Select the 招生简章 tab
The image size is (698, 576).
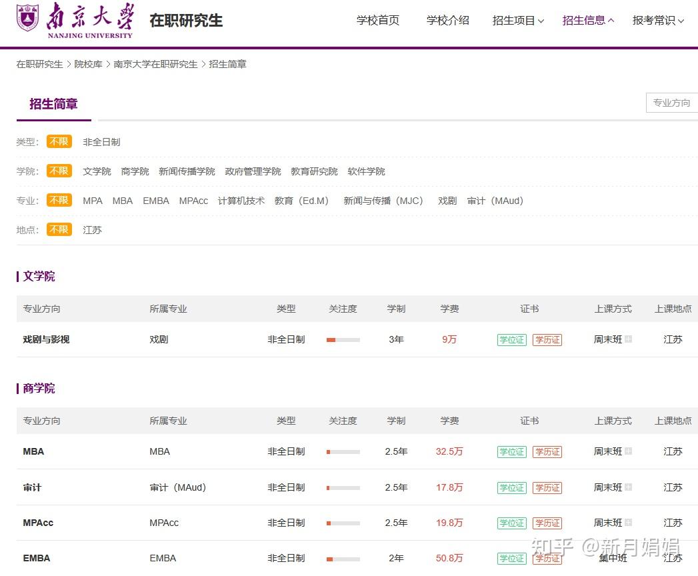pyautogui.click(x=53, y=104)
